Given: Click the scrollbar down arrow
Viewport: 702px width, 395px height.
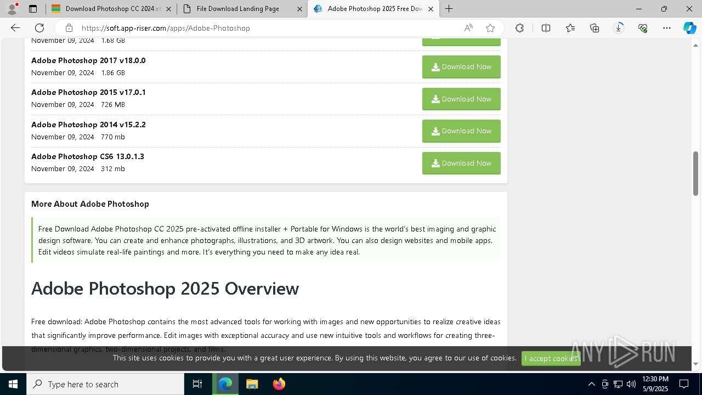Looking at the screenshot, I should point(695,364).
